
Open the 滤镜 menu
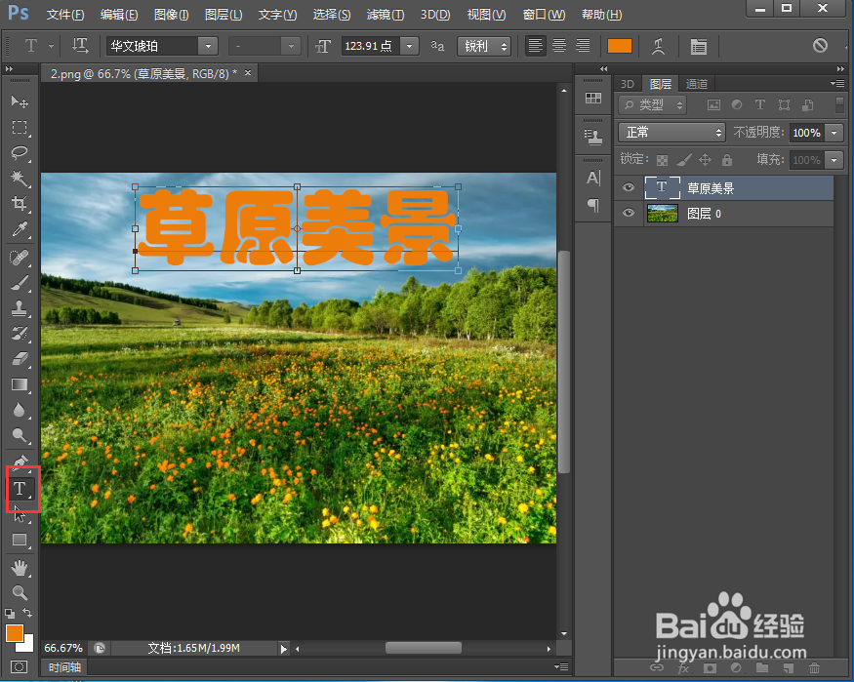(x=385, y=14)
